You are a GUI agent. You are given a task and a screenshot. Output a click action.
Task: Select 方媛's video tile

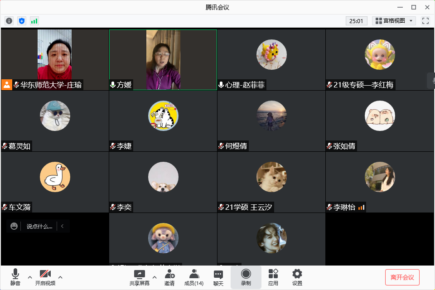click(163, 60)
